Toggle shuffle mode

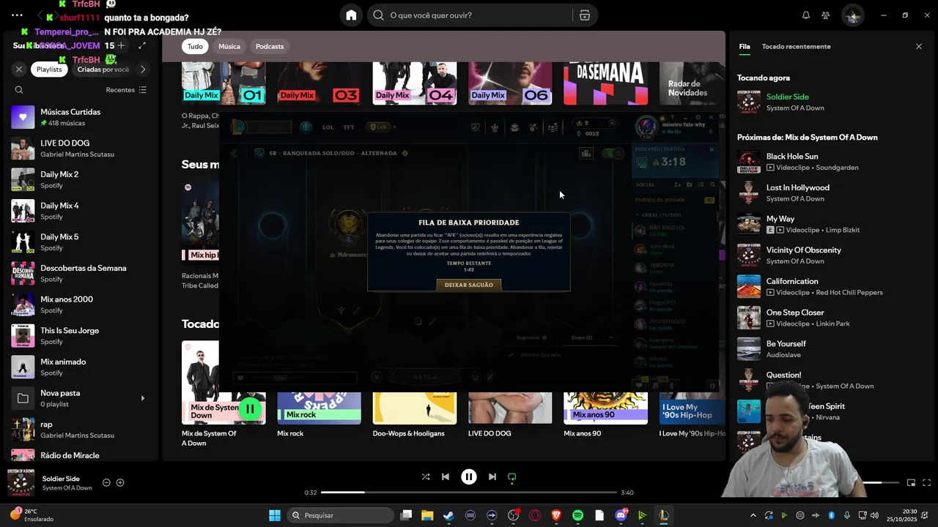426,476
